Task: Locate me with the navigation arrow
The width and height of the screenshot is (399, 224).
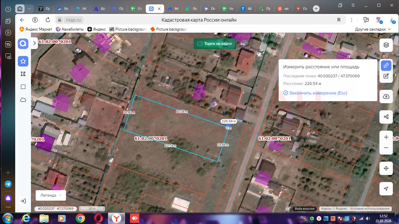Action: click(386, 189)
